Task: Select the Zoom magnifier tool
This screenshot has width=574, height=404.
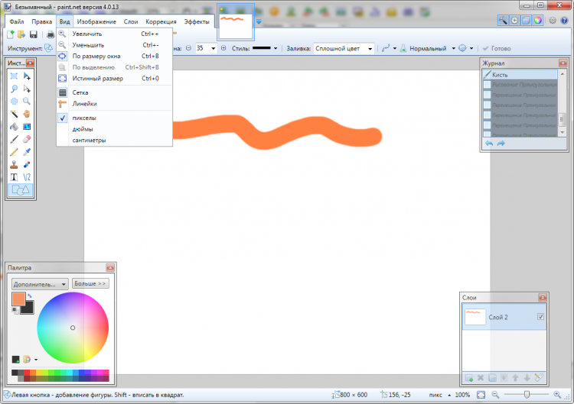Action: pos(27,101)
